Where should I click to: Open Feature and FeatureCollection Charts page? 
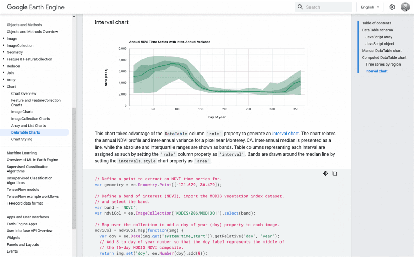click(36, 102)
